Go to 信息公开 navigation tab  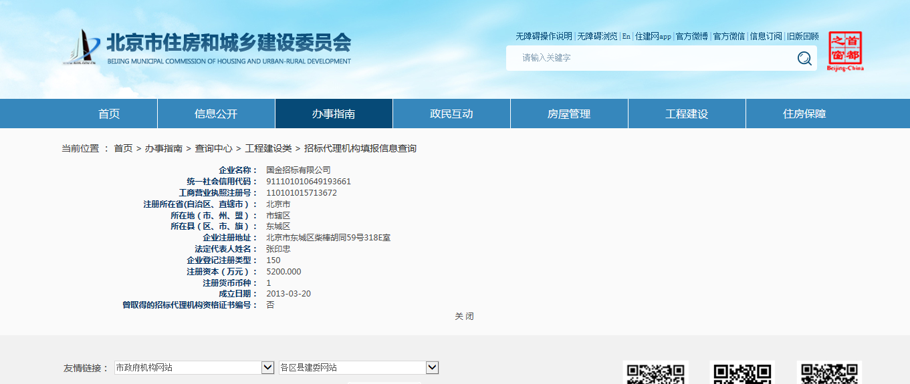point(216,114)
